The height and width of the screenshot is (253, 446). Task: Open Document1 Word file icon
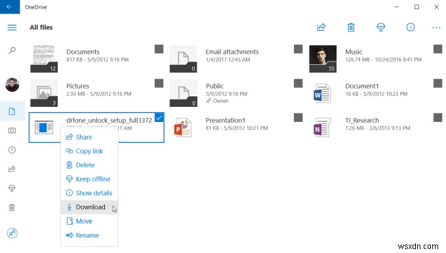point(322,93)
